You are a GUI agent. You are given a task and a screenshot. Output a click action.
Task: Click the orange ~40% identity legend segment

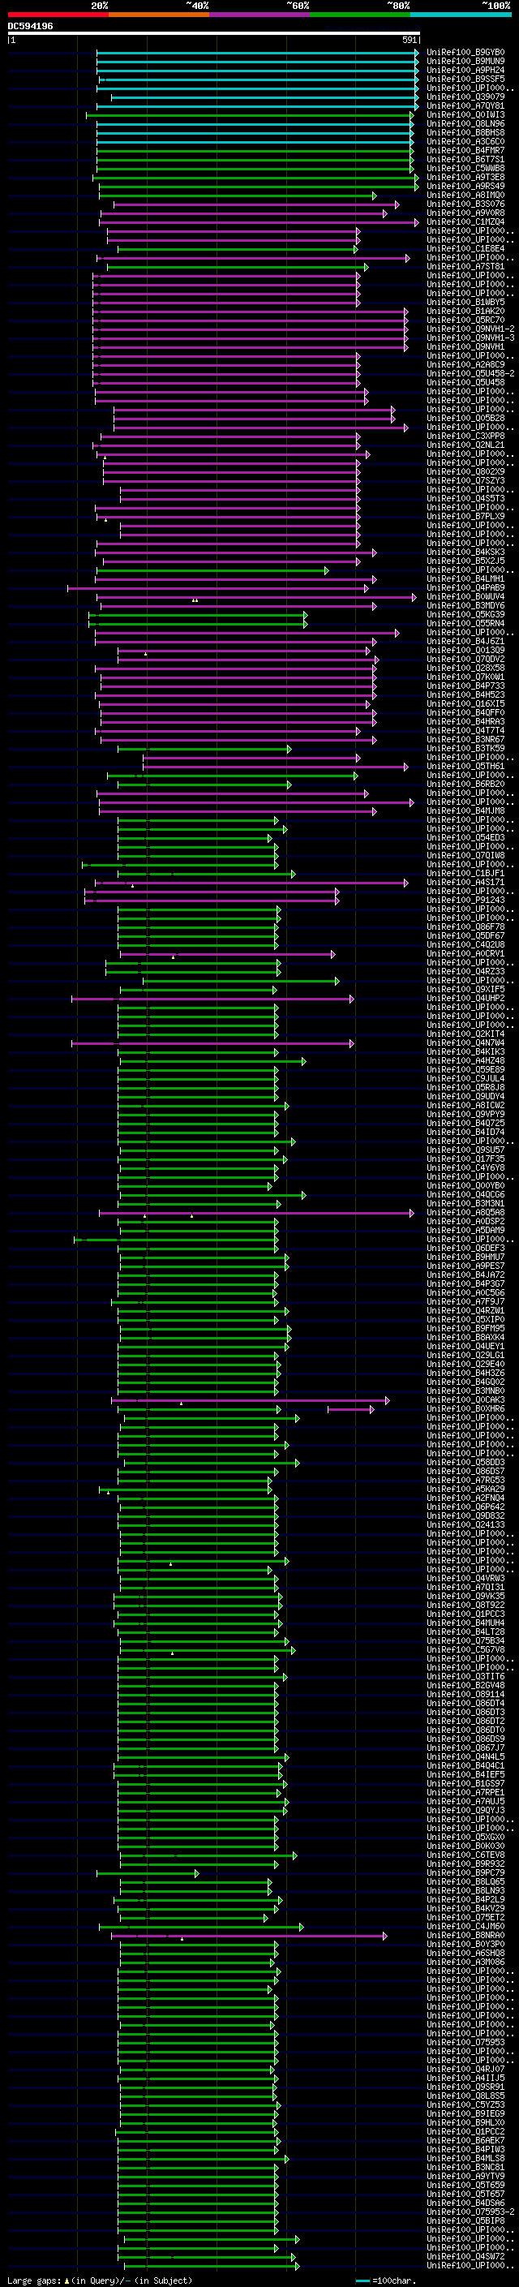(159, 15)
